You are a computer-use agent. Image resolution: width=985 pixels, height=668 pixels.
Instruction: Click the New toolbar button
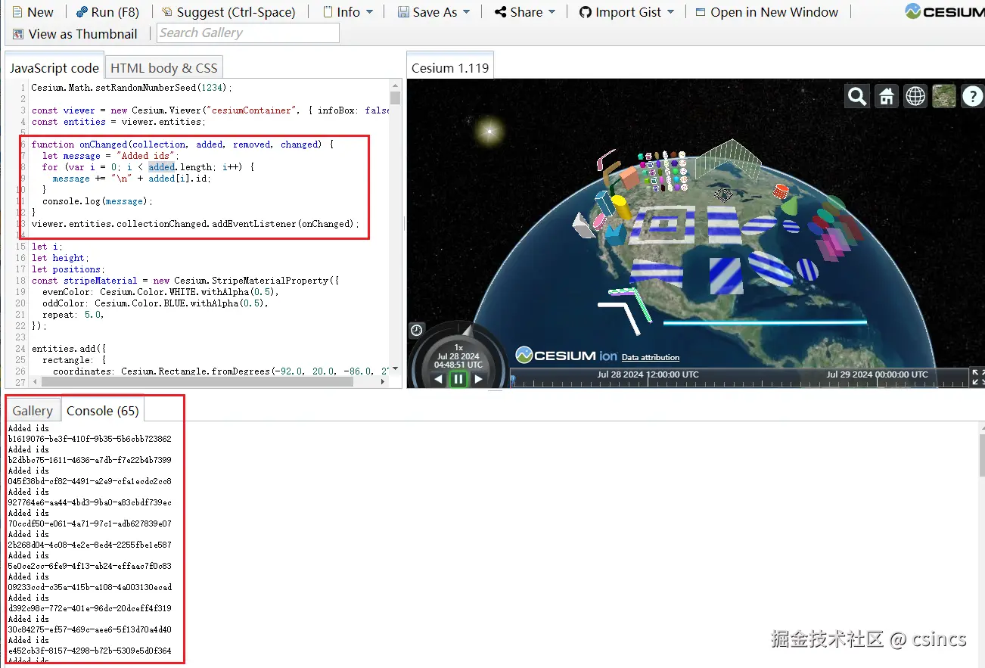click(x=33, y=12)
